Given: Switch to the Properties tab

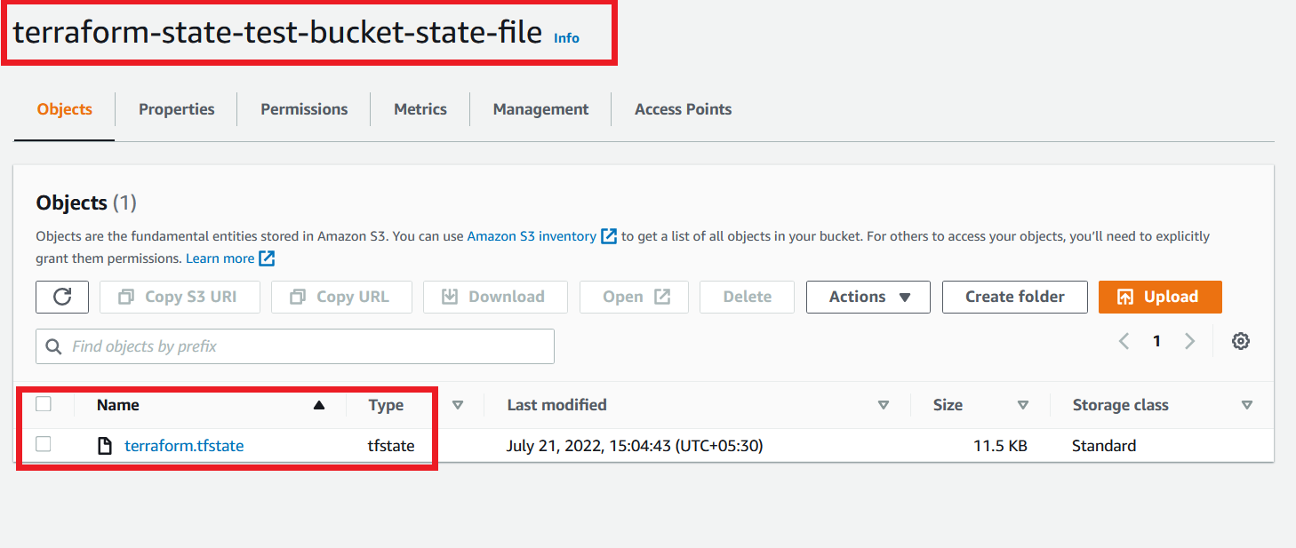Looking at the screenshot, I should tap(176, 109).
